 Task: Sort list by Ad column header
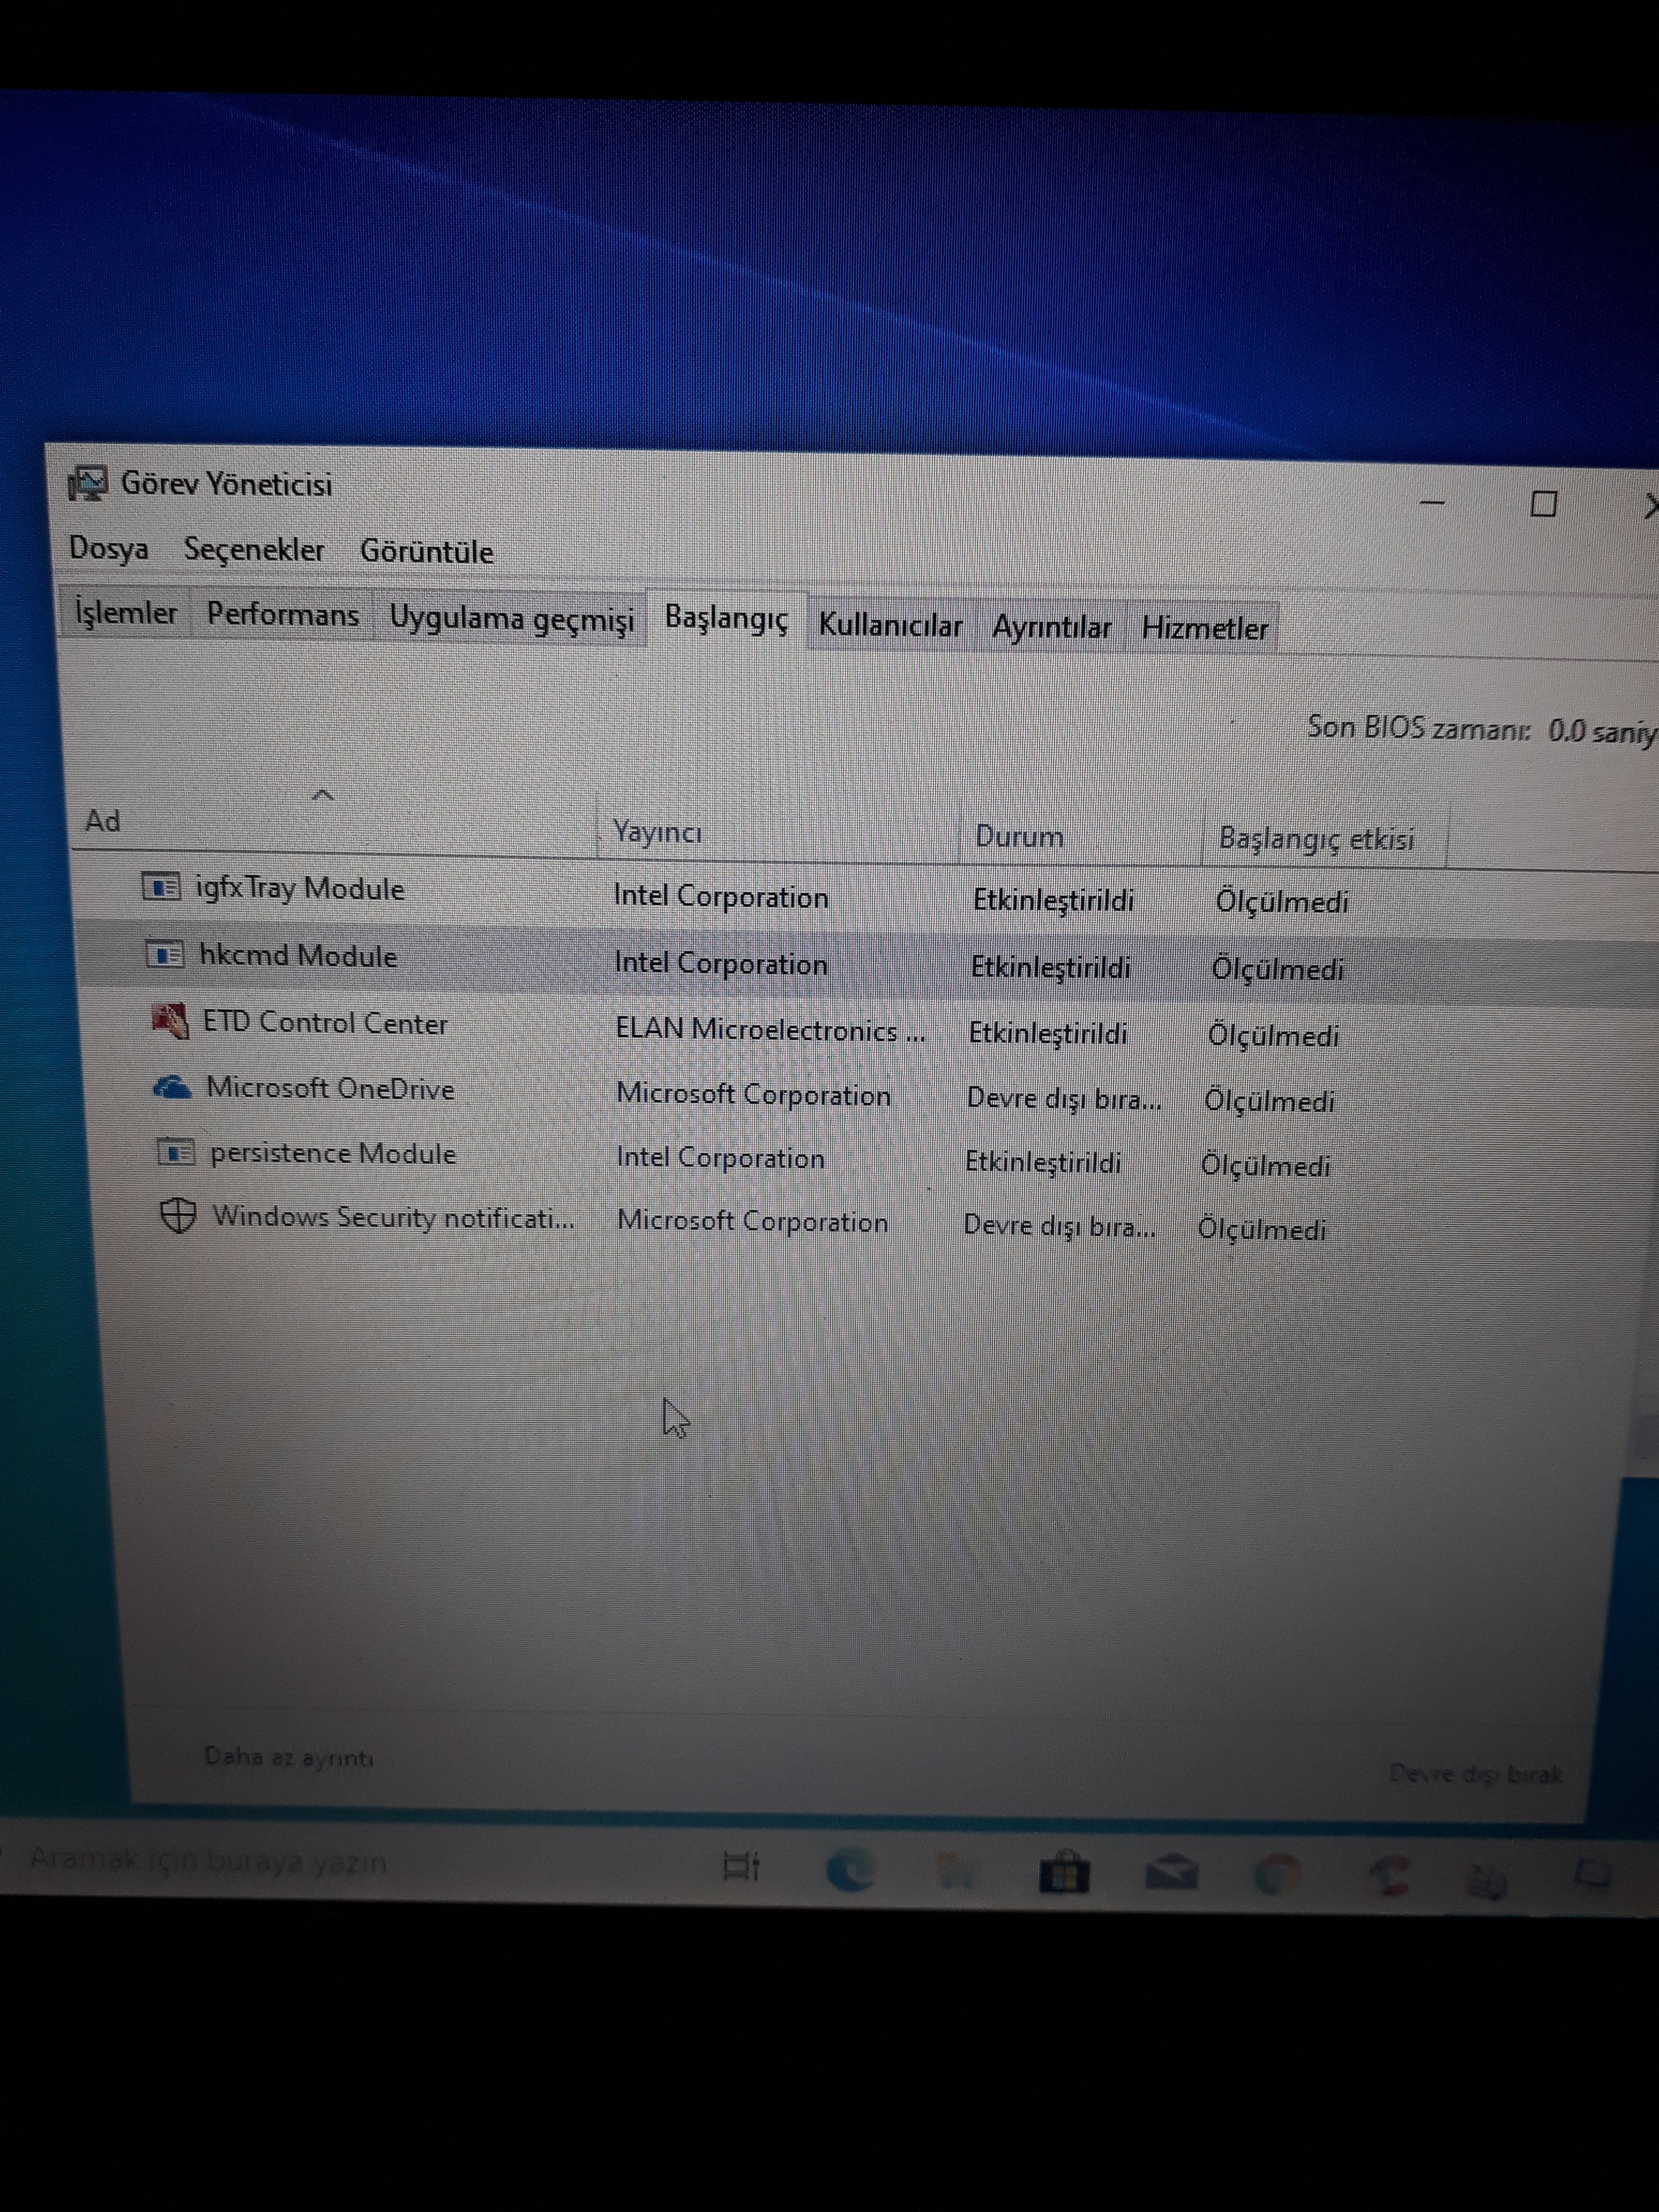pos(102,821)
